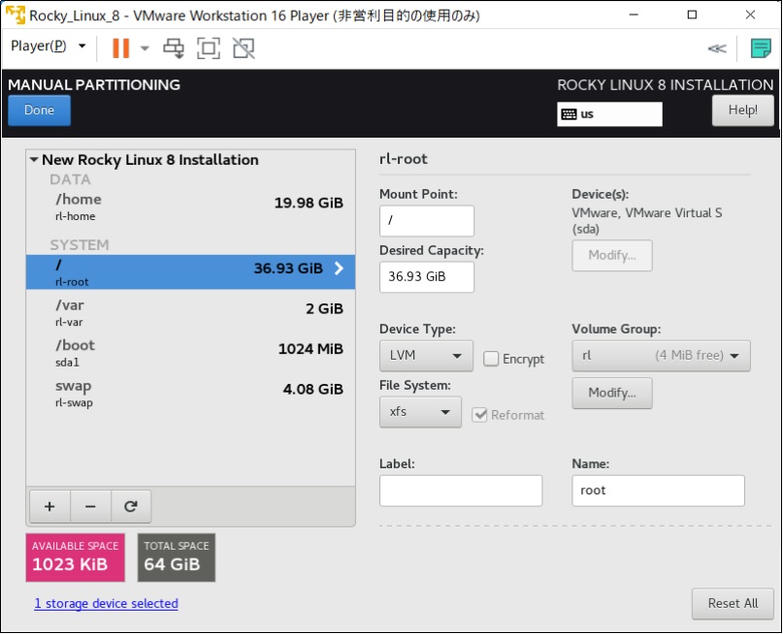
Task: Open the sticky note icon in the top-right
Action: click(x=762, y=48)
